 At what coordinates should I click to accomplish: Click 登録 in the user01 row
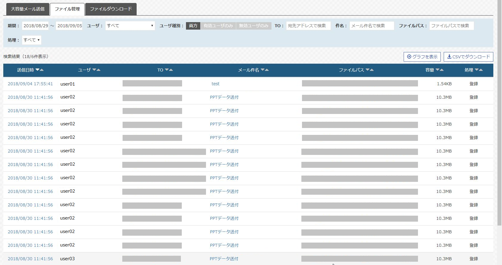474,84
